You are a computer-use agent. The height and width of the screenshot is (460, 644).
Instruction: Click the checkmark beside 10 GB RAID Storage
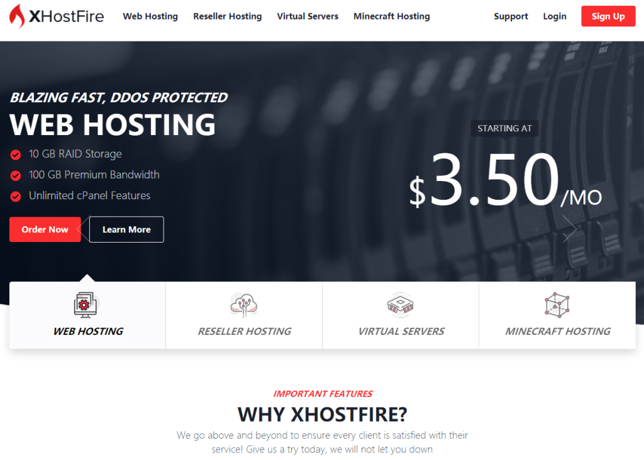click(16, 155)
